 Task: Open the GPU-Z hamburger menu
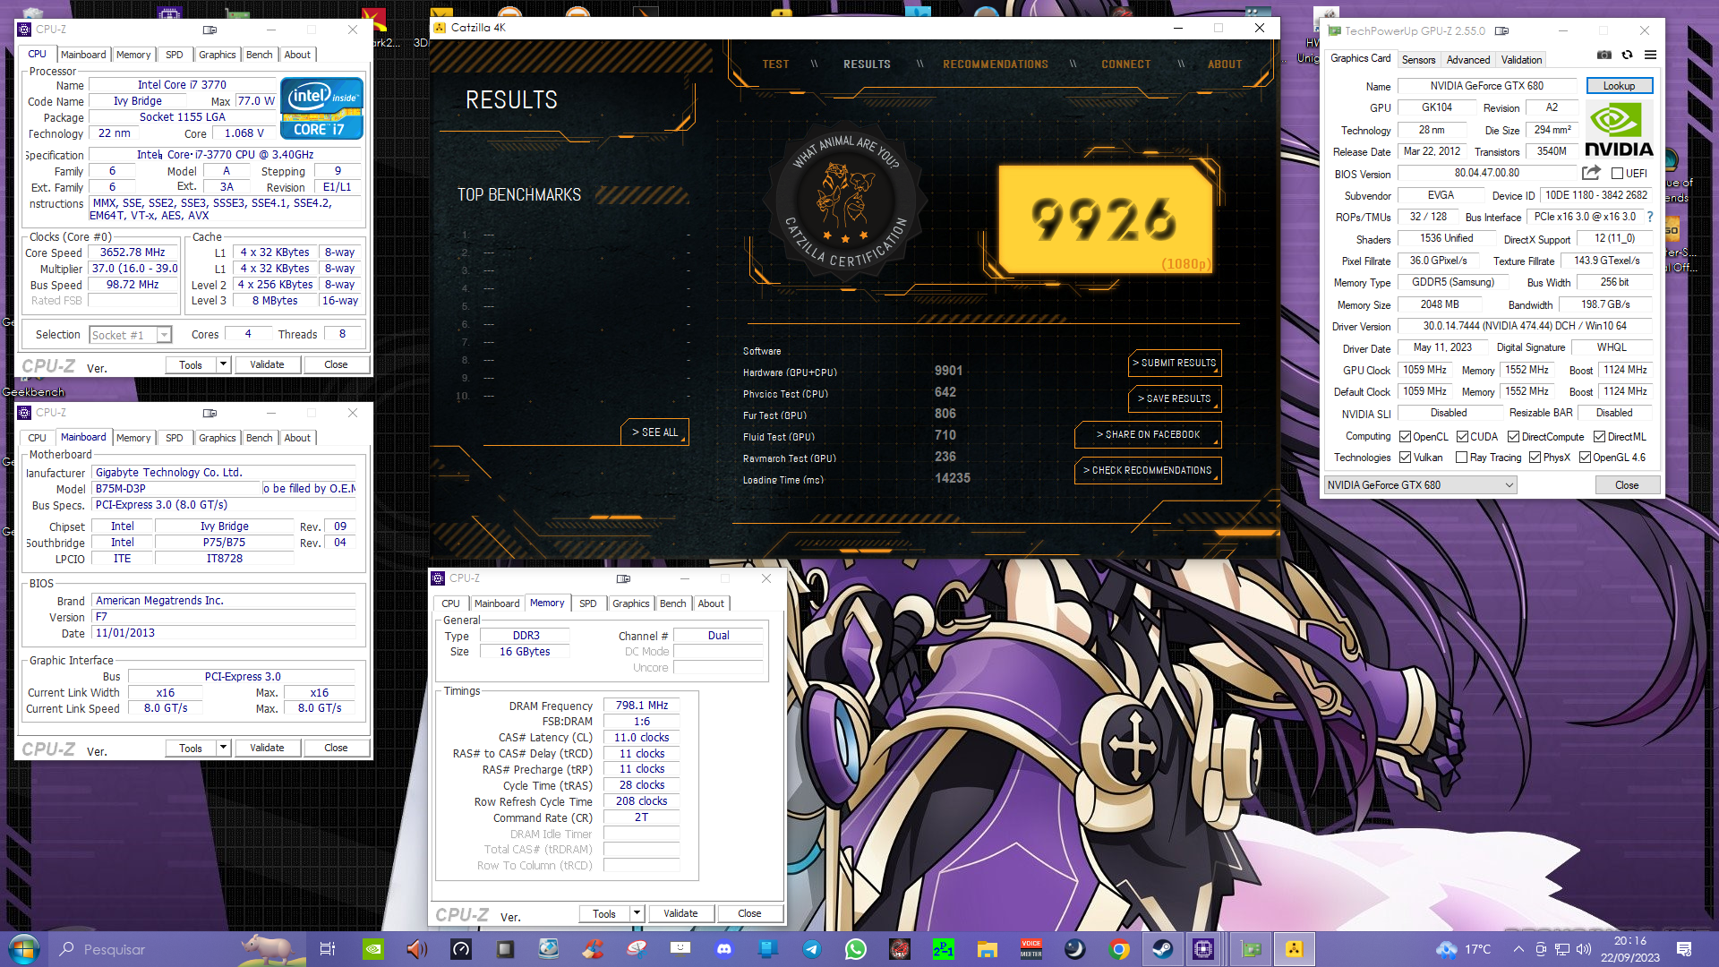click(x=1650, y=56)
